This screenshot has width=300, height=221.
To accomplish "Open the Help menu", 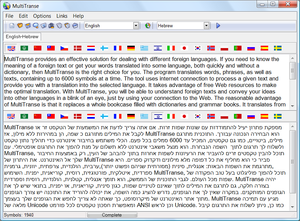I will [x=78, y=16].
